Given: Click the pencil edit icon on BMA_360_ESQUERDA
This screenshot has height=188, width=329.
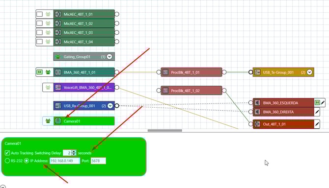Looking at the screenshot, I should (323, 103).
